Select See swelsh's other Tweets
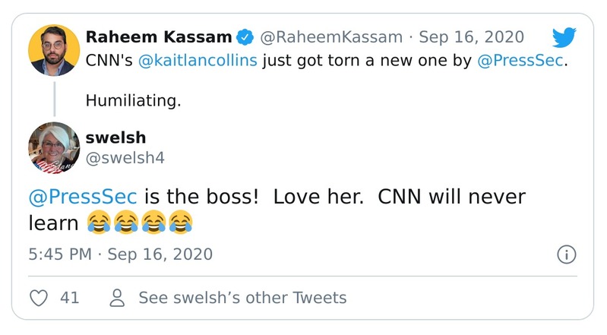607x335 pixels. click(242, 298)
